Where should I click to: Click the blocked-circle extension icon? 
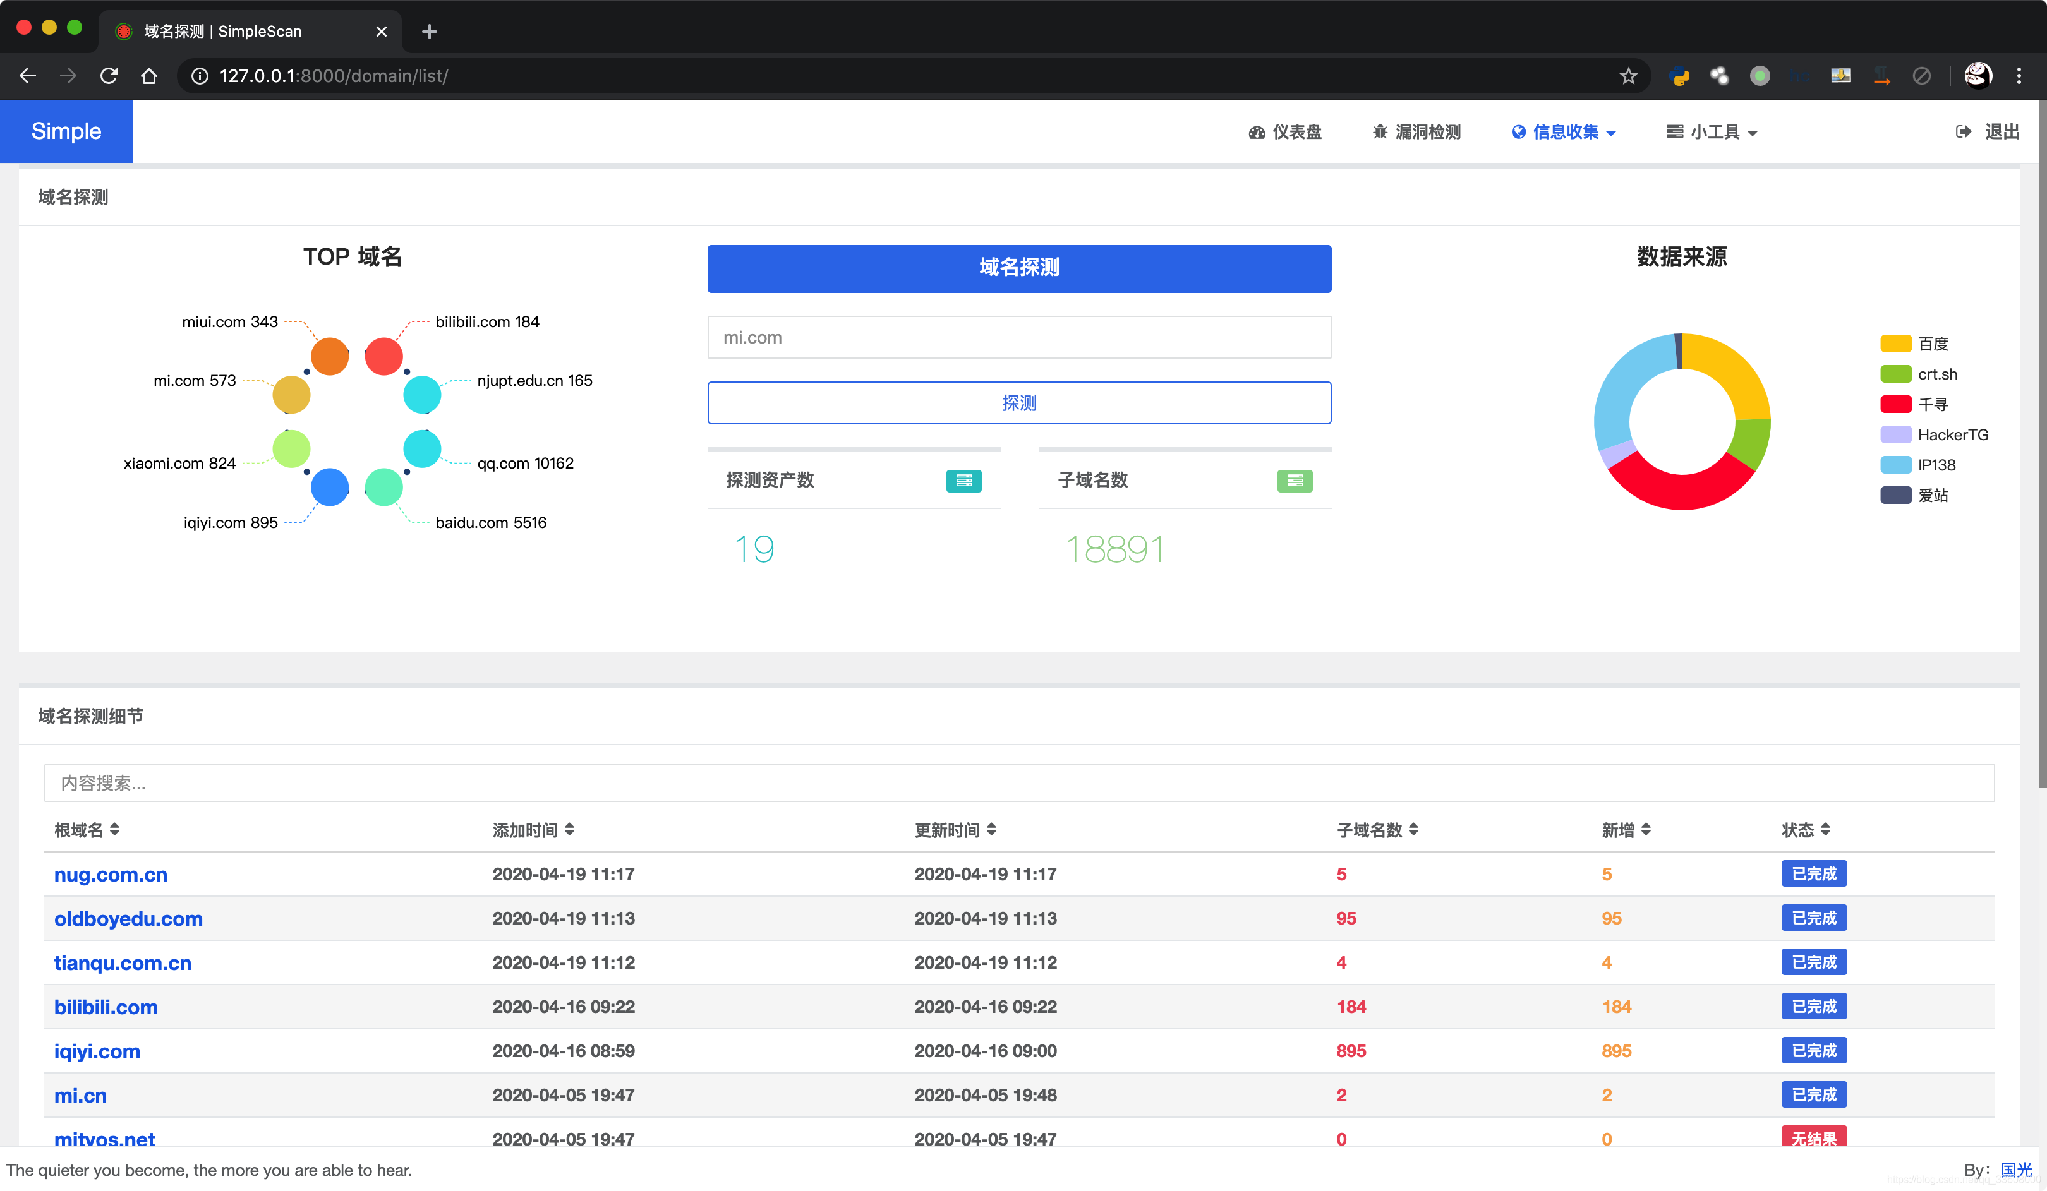click(x=1921, y=76)
